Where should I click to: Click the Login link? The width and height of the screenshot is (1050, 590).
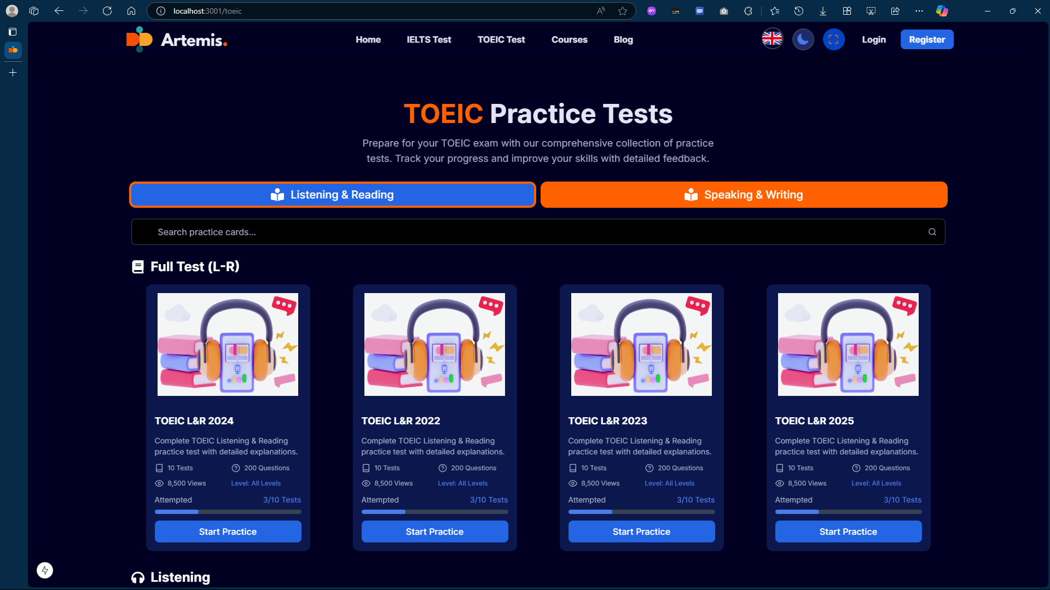[874, 39]
